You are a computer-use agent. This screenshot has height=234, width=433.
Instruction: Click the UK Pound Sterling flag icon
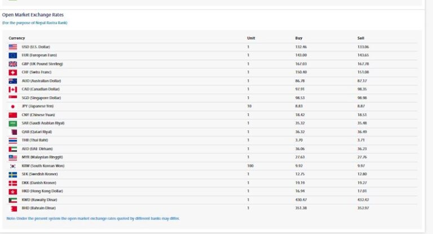tap(12, 64)
